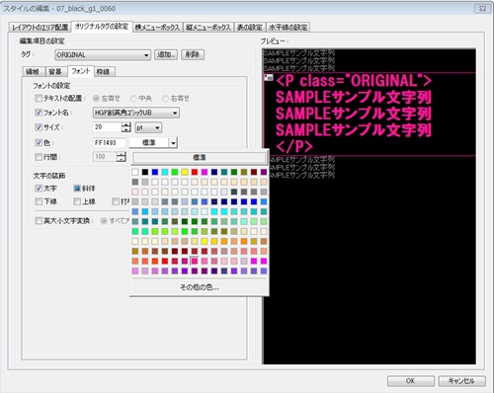Enable the 下線 underline checkbox

[x=39, y=201]
